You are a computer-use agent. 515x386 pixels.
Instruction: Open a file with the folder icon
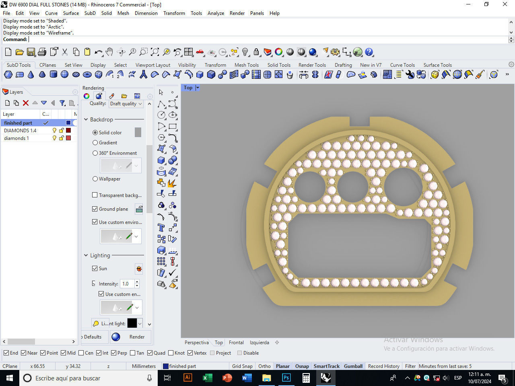[x=19, y=52]
